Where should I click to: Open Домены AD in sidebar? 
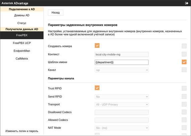tap(22, 15)
